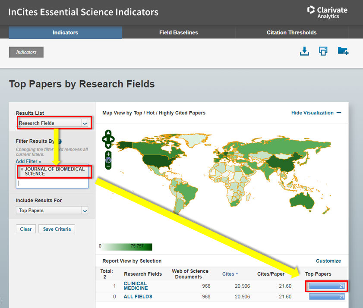Pan the map down
This screenshot has height=308, width=363.
click(108, 146)
